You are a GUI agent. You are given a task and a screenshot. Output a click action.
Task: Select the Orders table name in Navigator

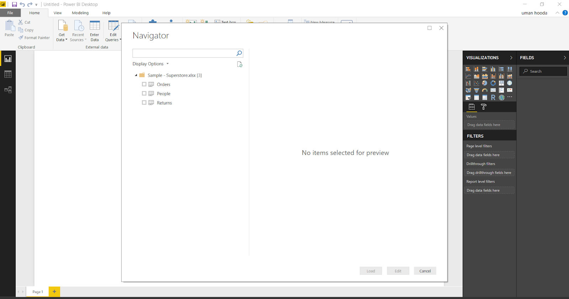(164, 85)
